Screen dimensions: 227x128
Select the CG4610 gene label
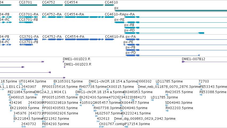point(111,2)
